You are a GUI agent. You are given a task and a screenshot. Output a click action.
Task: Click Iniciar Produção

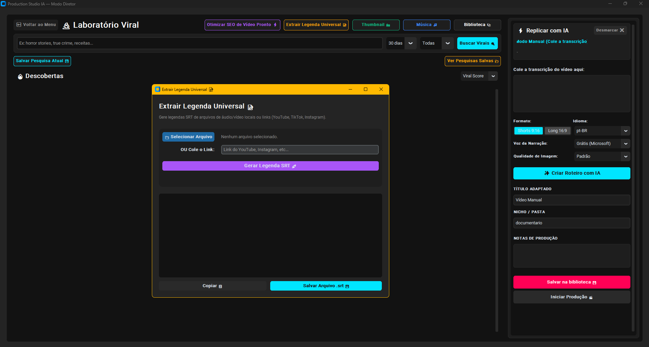click(572, 297)
